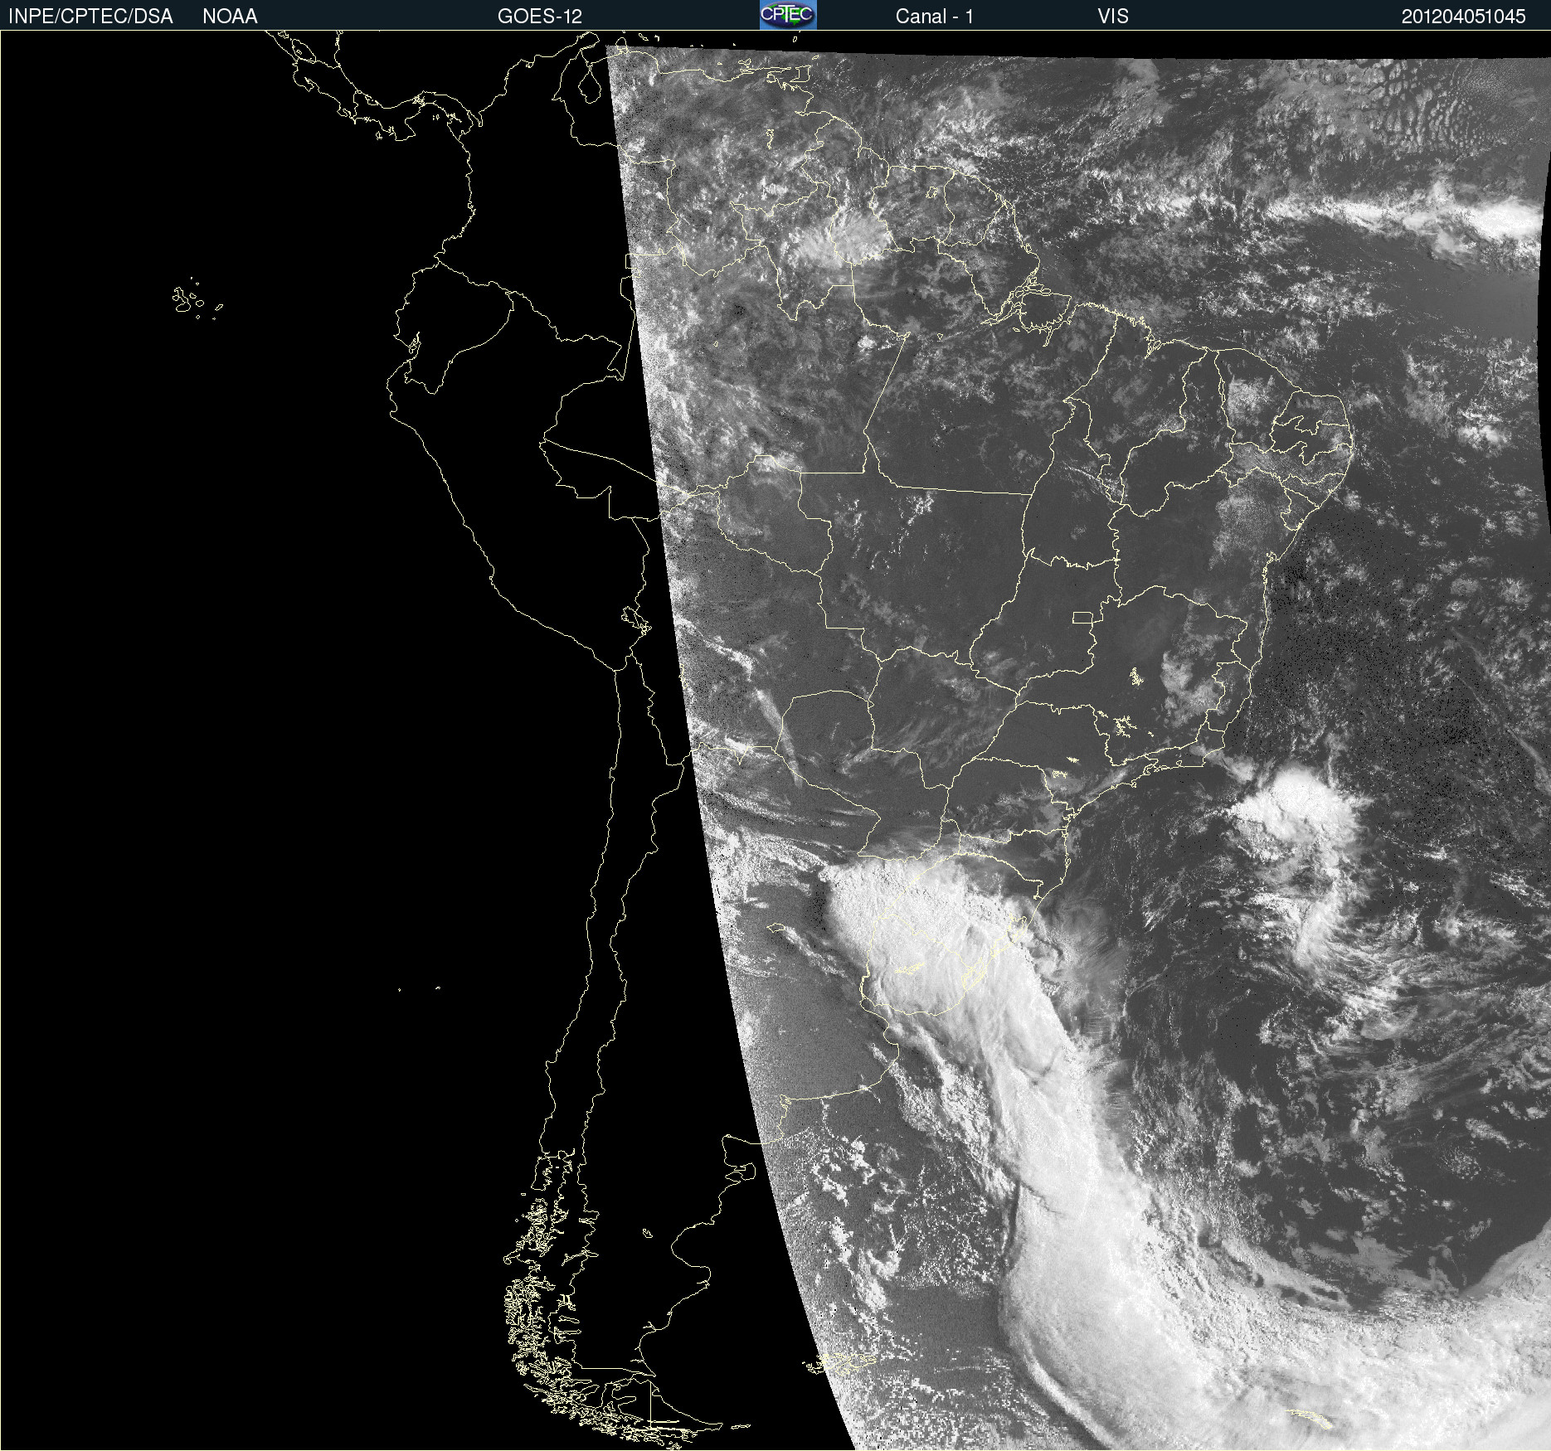
Task: Click the 201204051045 timestamp
Action: pyautogui.click(x=1464, y=17)
